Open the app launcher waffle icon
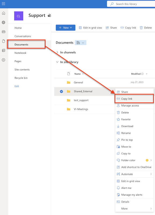The image size is (155, 215). point(3,4)
